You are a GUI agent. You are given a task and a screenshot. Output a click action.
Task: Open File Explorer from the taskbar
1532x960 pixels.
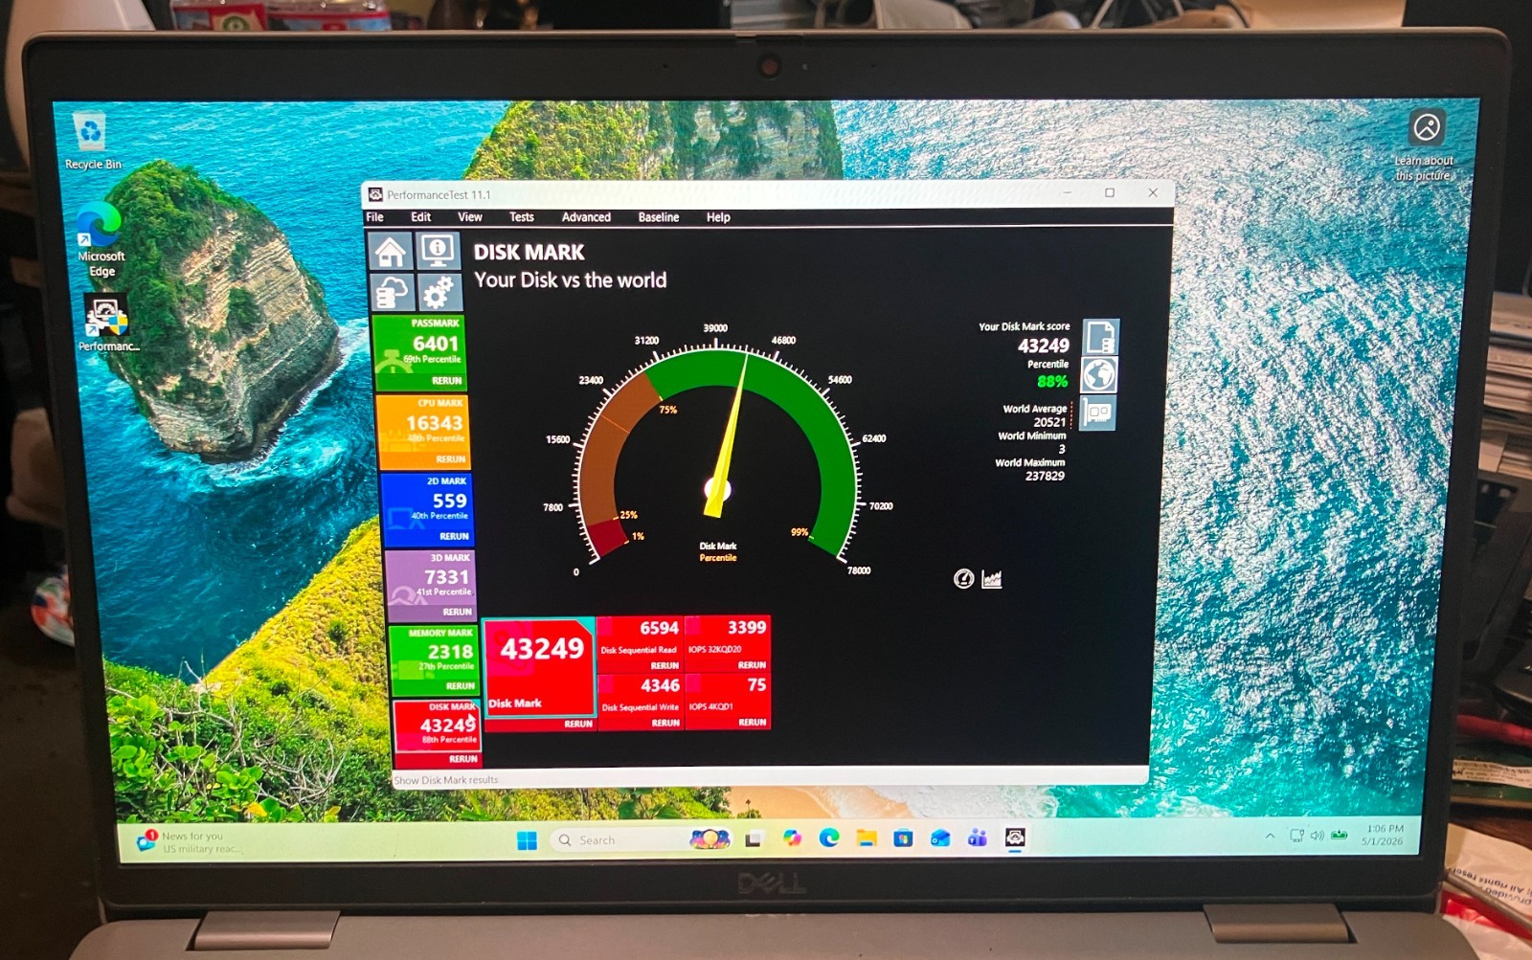coord(867,838)
